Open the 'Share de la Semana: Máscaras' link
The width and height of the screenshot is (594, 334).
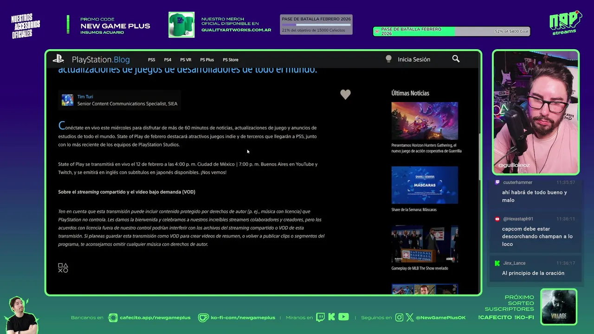pos(414,210)
